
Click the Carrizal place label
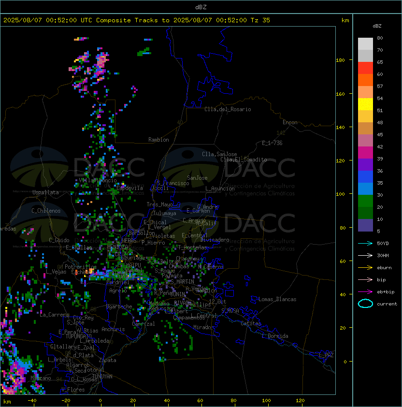[x=143, y=324]
